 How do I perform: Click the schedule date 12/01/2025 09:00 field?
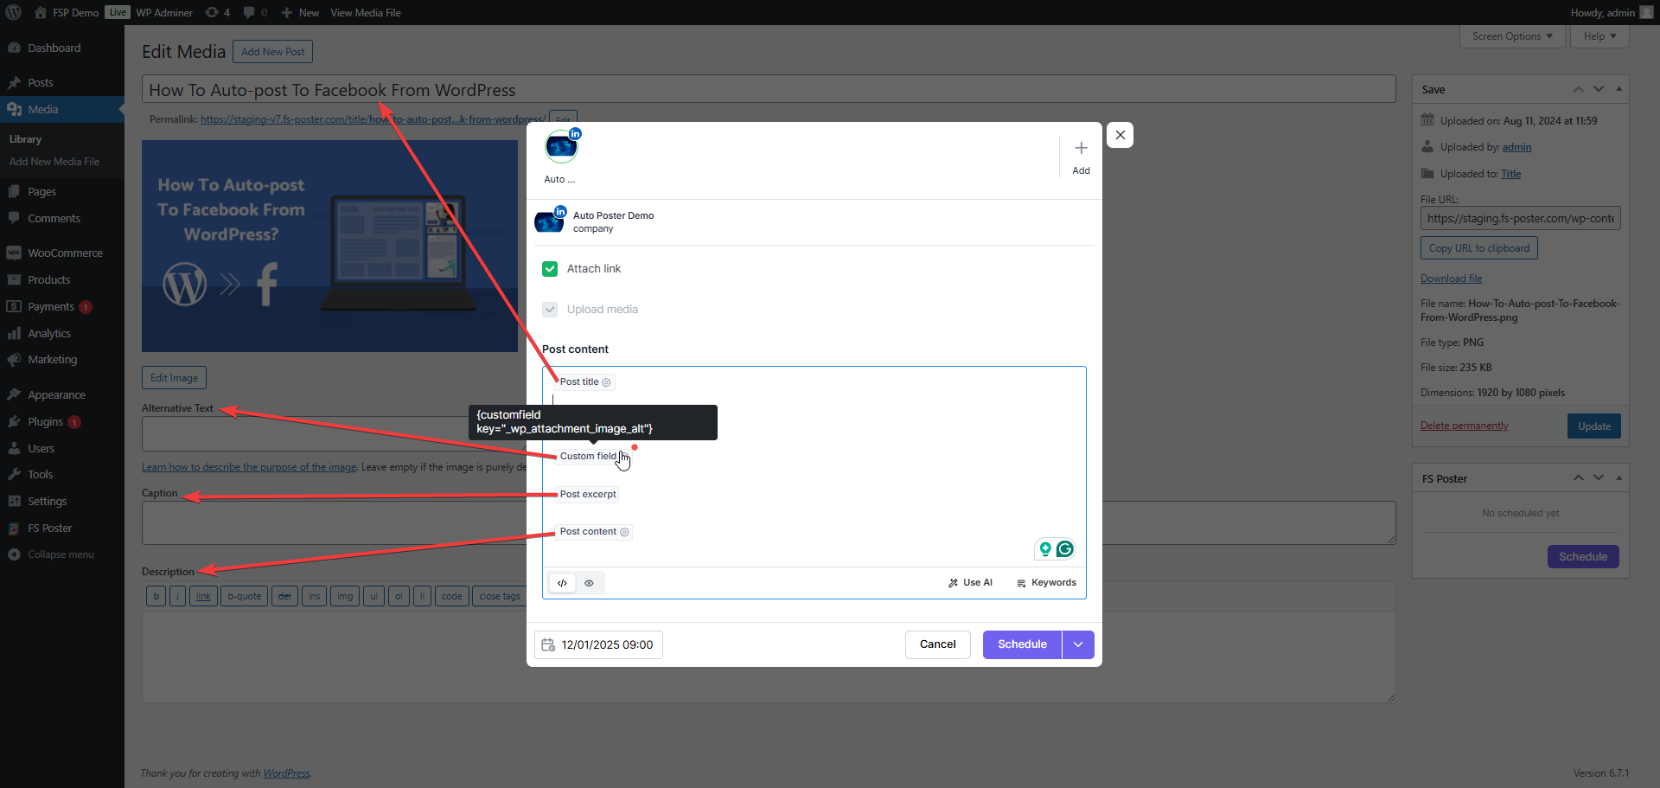(598, 645)
